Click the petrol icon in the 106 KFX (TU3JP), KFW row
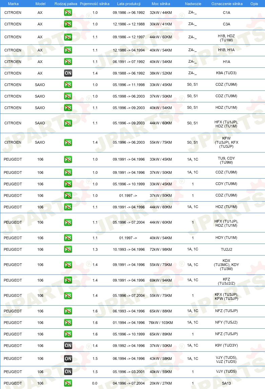The height and width of the screenshot is (389, 265). 68,295
